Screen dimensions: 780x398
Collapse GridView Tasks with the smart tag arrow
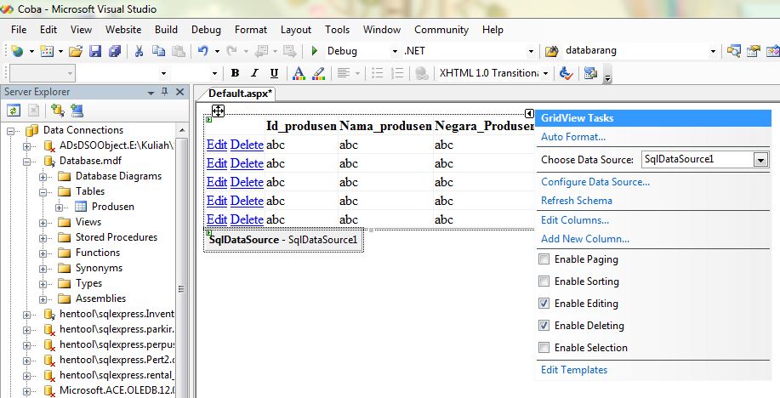pos(529,114)
